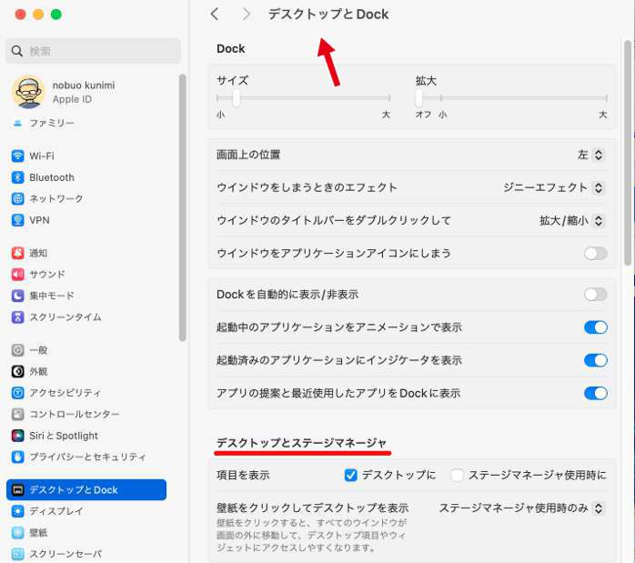The width and height of the screenshot is (635, 563).
Task: Check the ステージマネージャ使用時に checkbox
Action: click(x=457, y=475)
